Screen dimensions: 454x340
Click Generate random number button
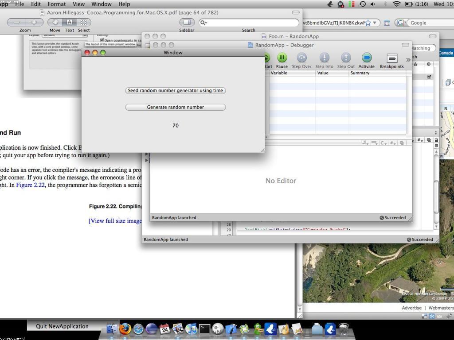click(x=176, y=107)
